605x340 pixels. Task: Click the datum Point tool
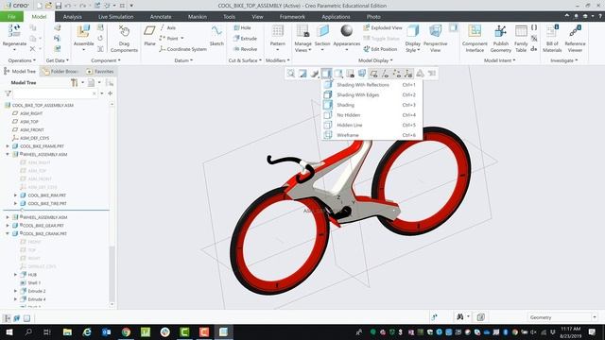tap(171, 38)
